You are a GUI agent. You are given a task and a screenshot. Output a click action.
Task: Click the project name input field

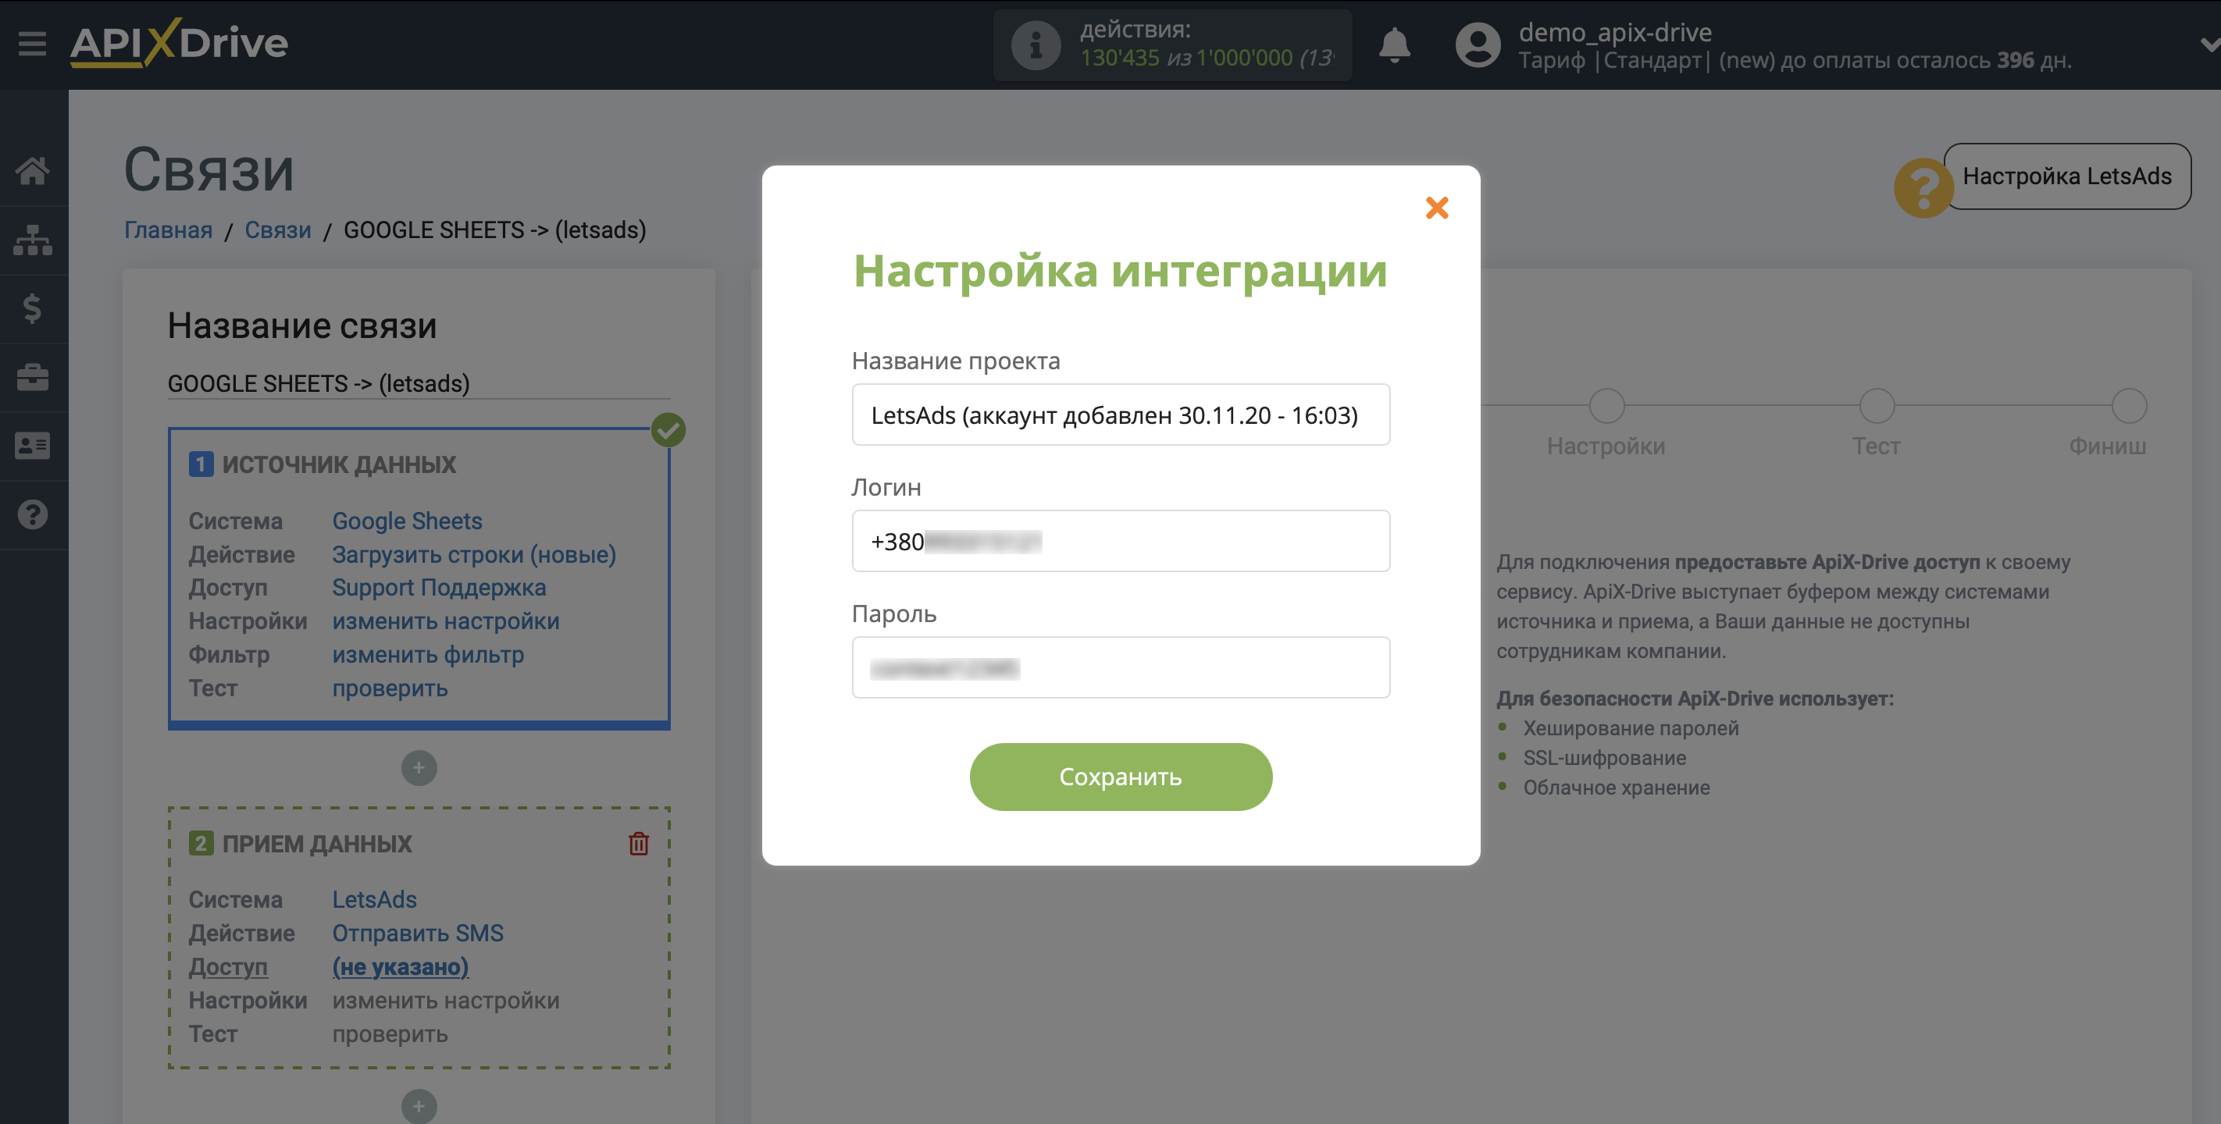1121,414
